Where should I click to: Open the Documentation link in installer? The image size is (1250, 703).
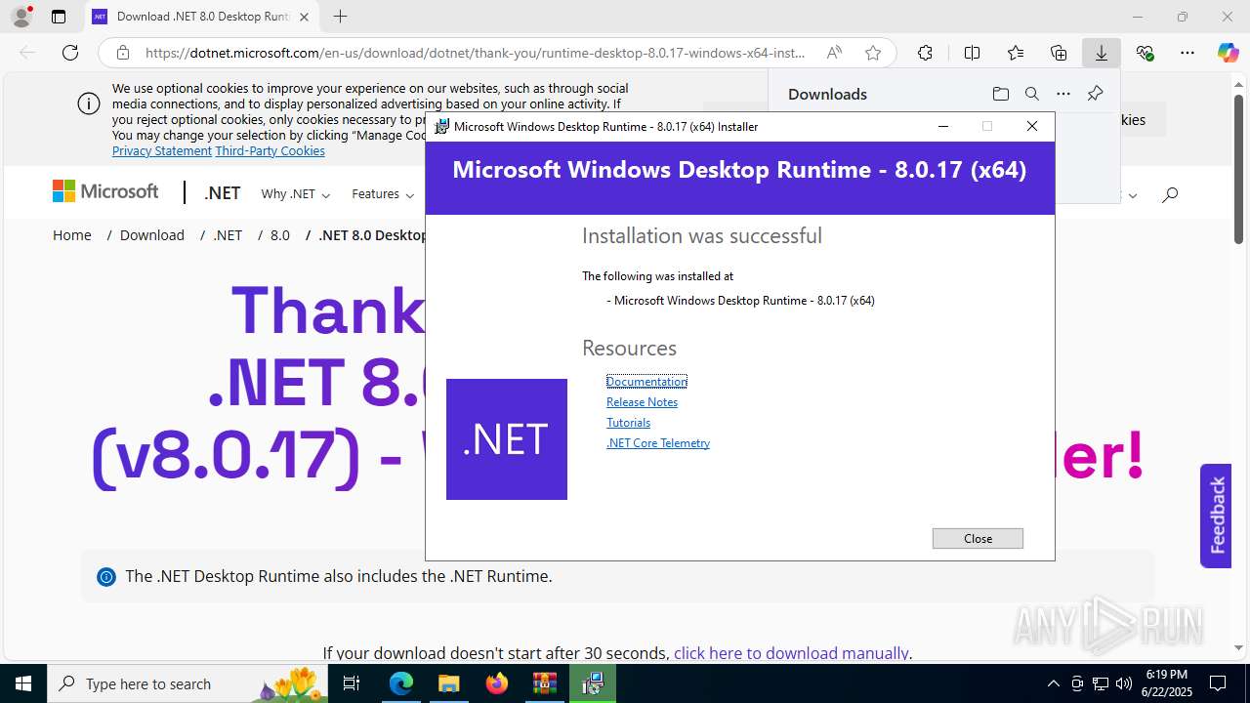tap(646, 382)
